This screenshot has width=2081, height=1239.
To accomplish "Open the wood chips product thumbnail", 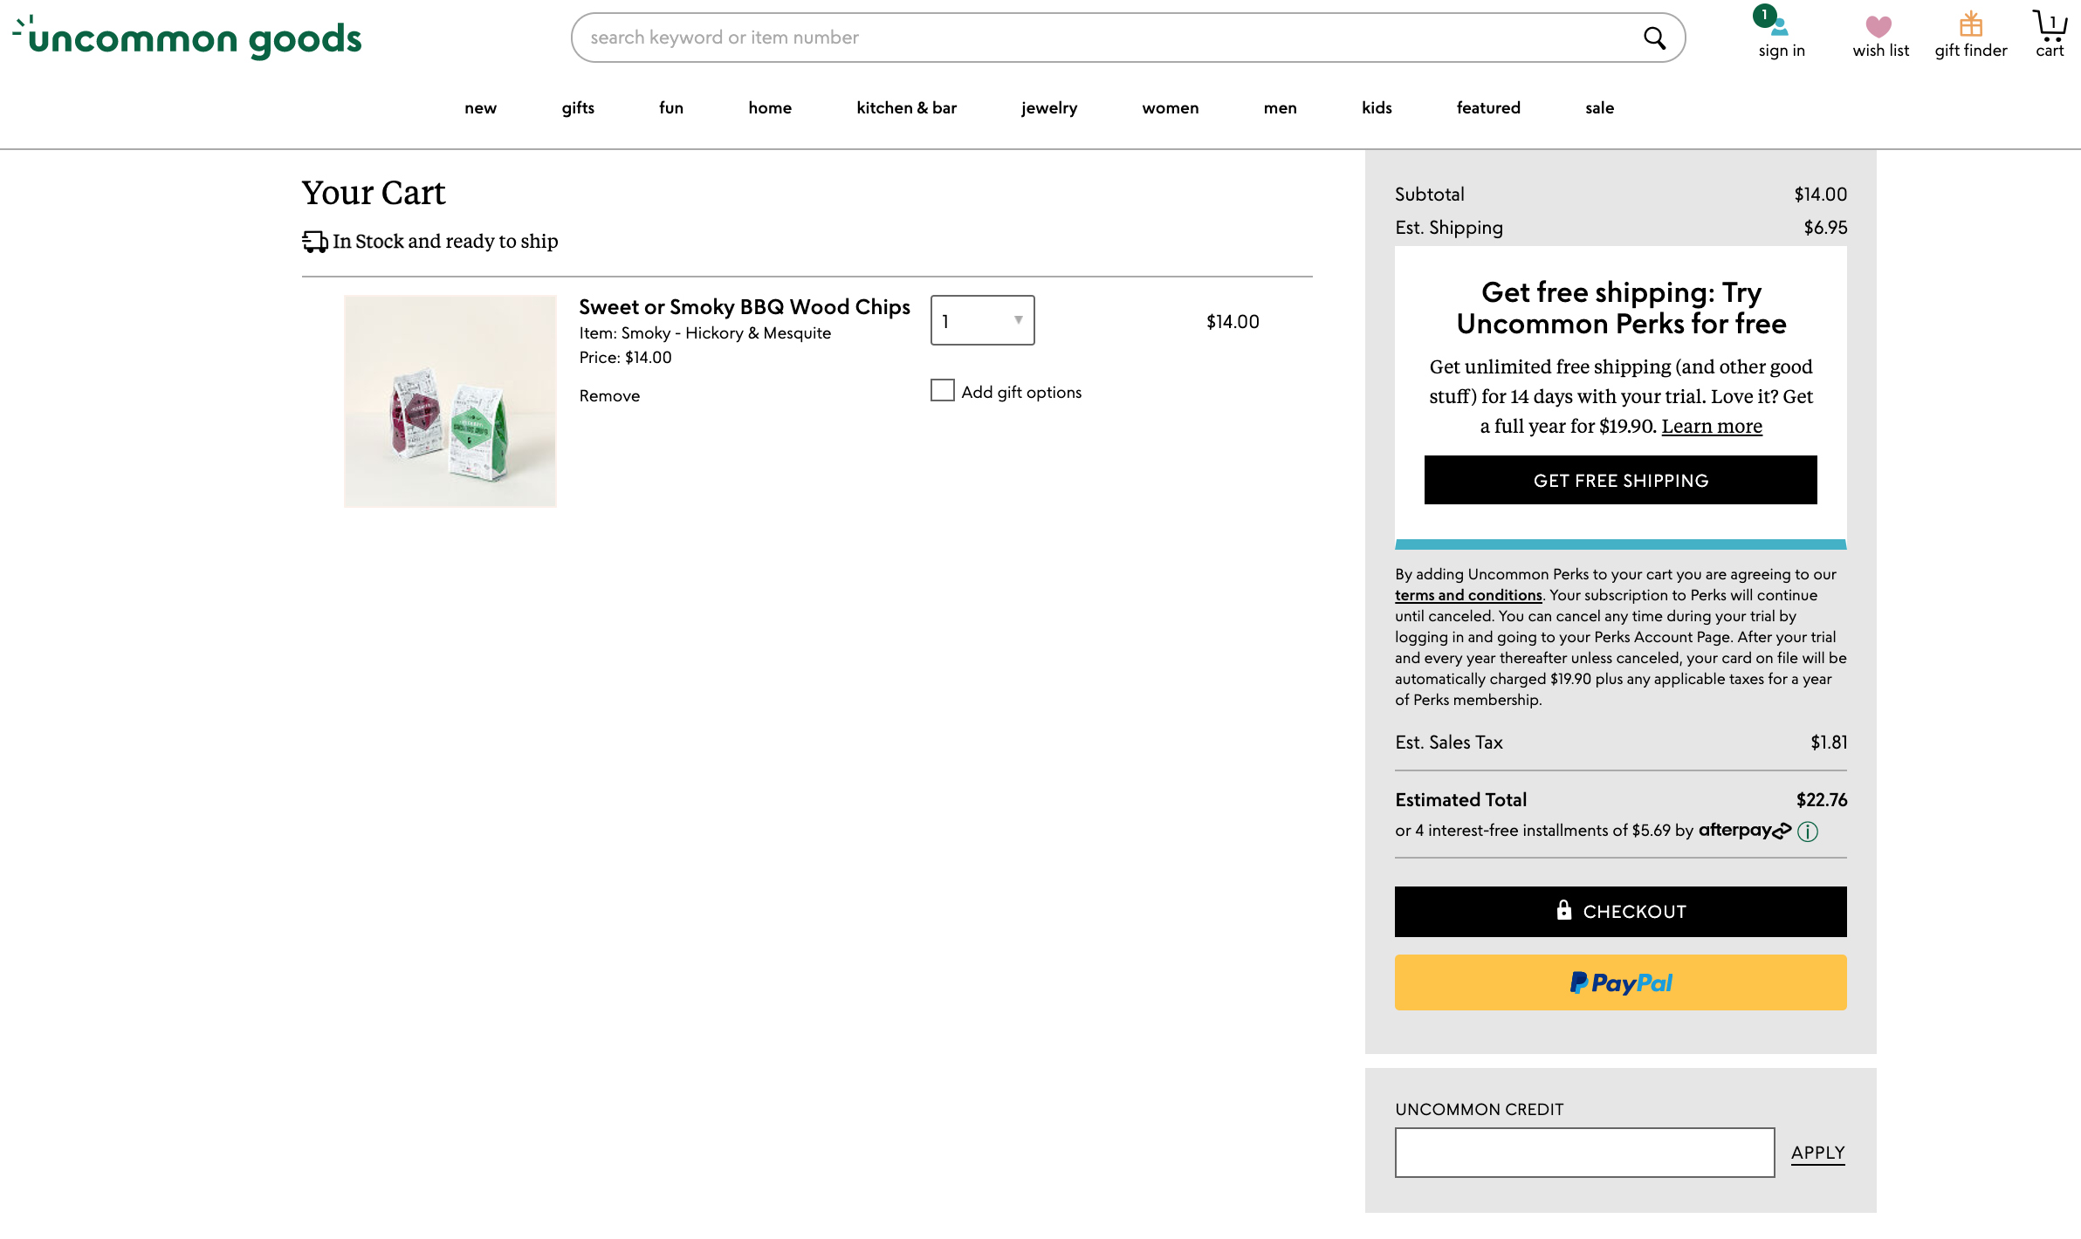I will [x=450, y=400].
